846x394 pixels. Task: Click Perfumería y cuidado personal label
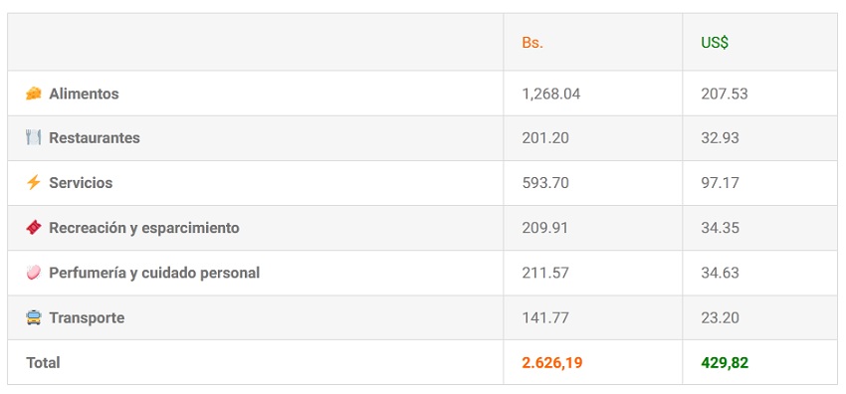pyautogui.click(x=154, y=273)
